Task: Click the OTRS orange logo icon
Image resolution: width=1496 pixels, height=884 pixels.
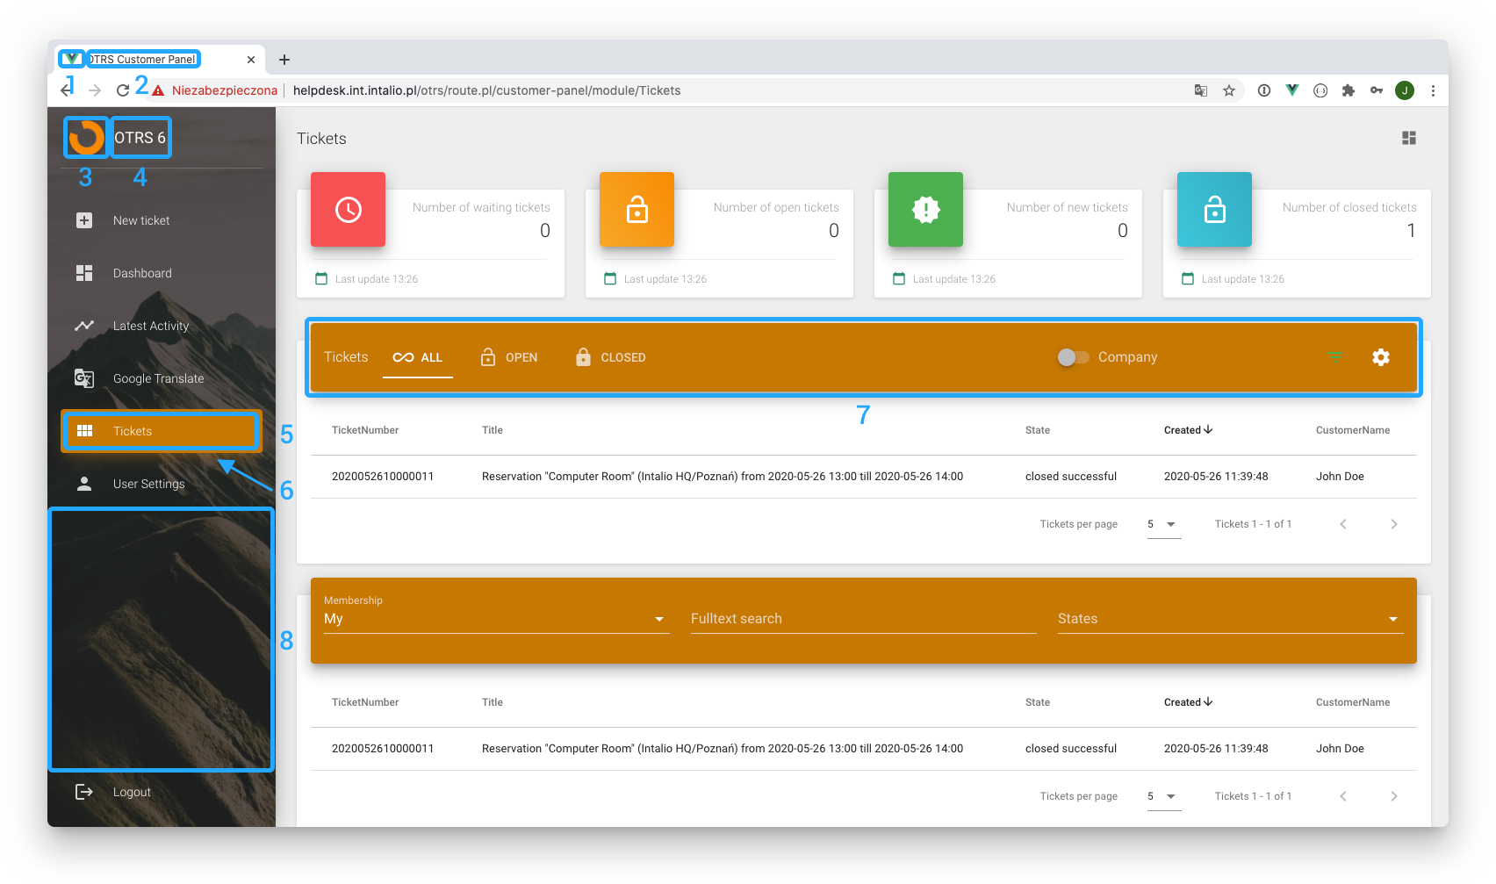Action: pos(86,138)
